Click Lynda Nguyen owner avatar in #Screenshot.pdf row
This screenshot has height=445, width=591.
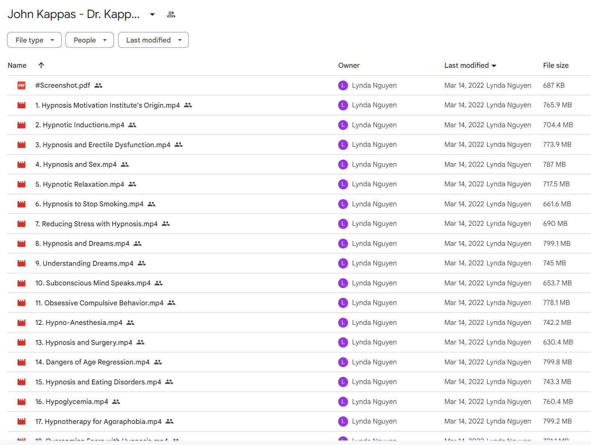343,85
